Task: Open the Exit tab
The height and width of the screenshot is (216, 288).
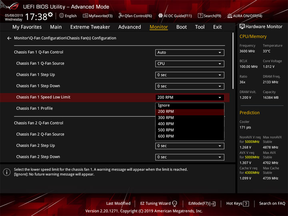Action: pyautogui.click(x=217, y=27)
